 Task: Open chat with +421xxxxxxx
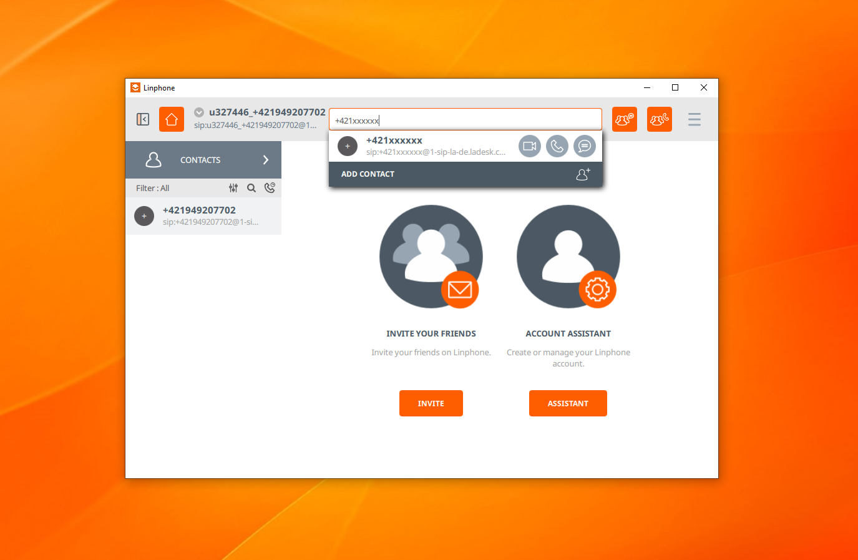click(585, 146)
